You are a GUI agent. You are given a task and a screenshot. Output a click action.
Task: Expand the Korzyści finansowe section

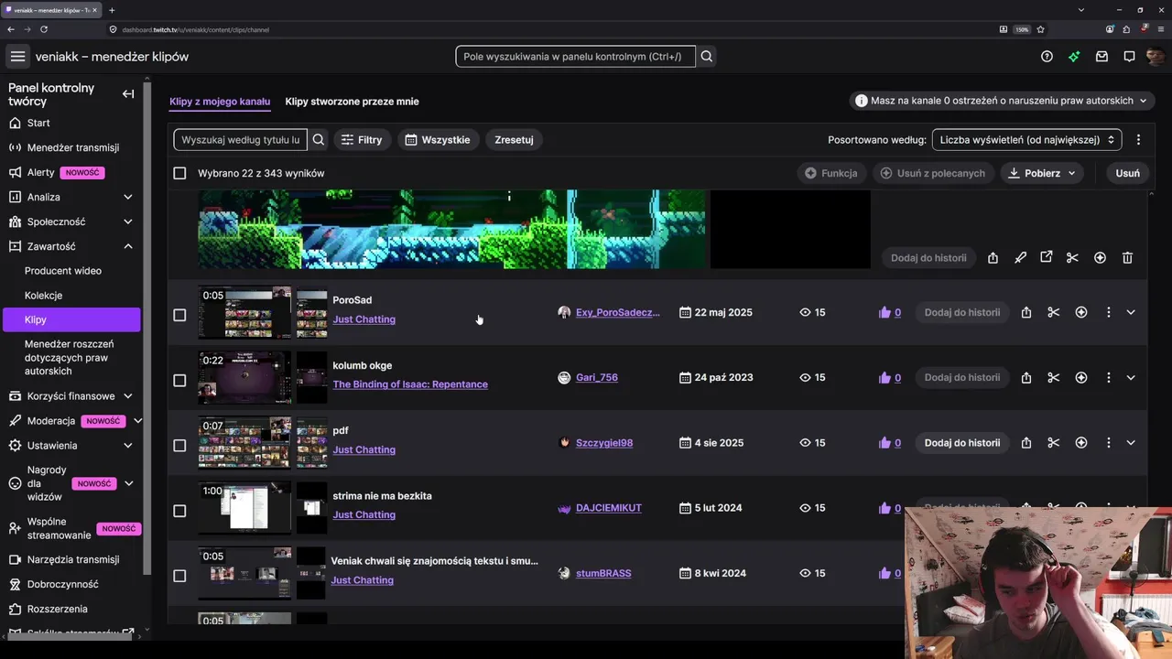(x=128, y=396)
